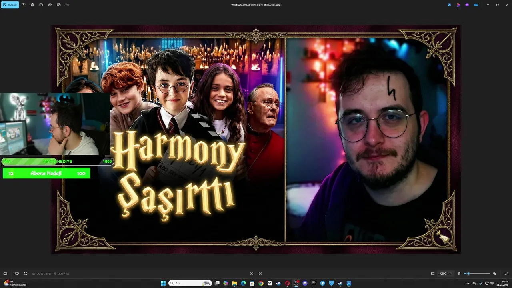Screen dimensions: 512x288
Task: Show file info with the info icon
Action: (x=26, y=274)
